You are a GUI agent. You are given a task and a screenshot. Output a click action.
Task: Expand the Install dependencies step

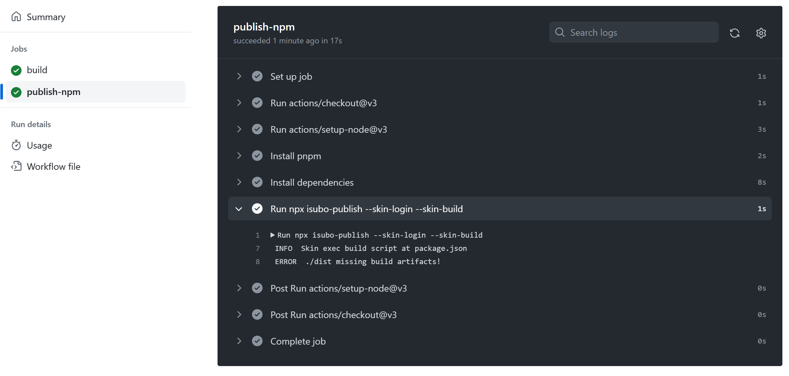(239, 182)
